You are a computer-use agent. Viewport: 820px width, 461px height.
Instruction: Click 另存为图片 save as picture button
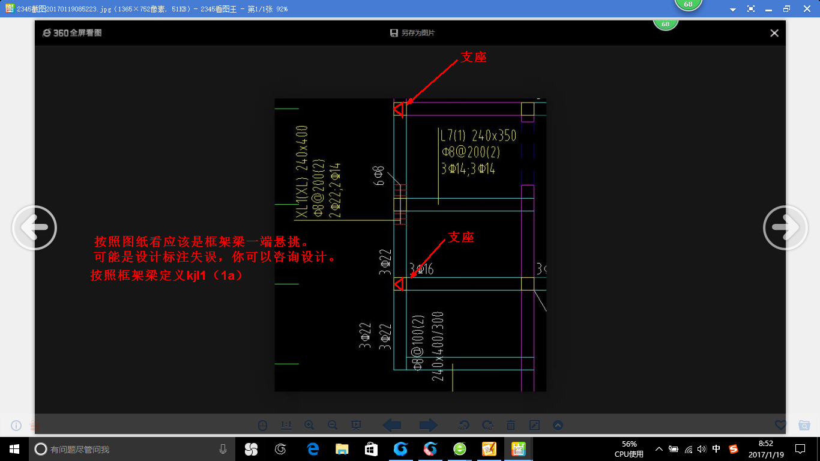[x=412, y=33]
